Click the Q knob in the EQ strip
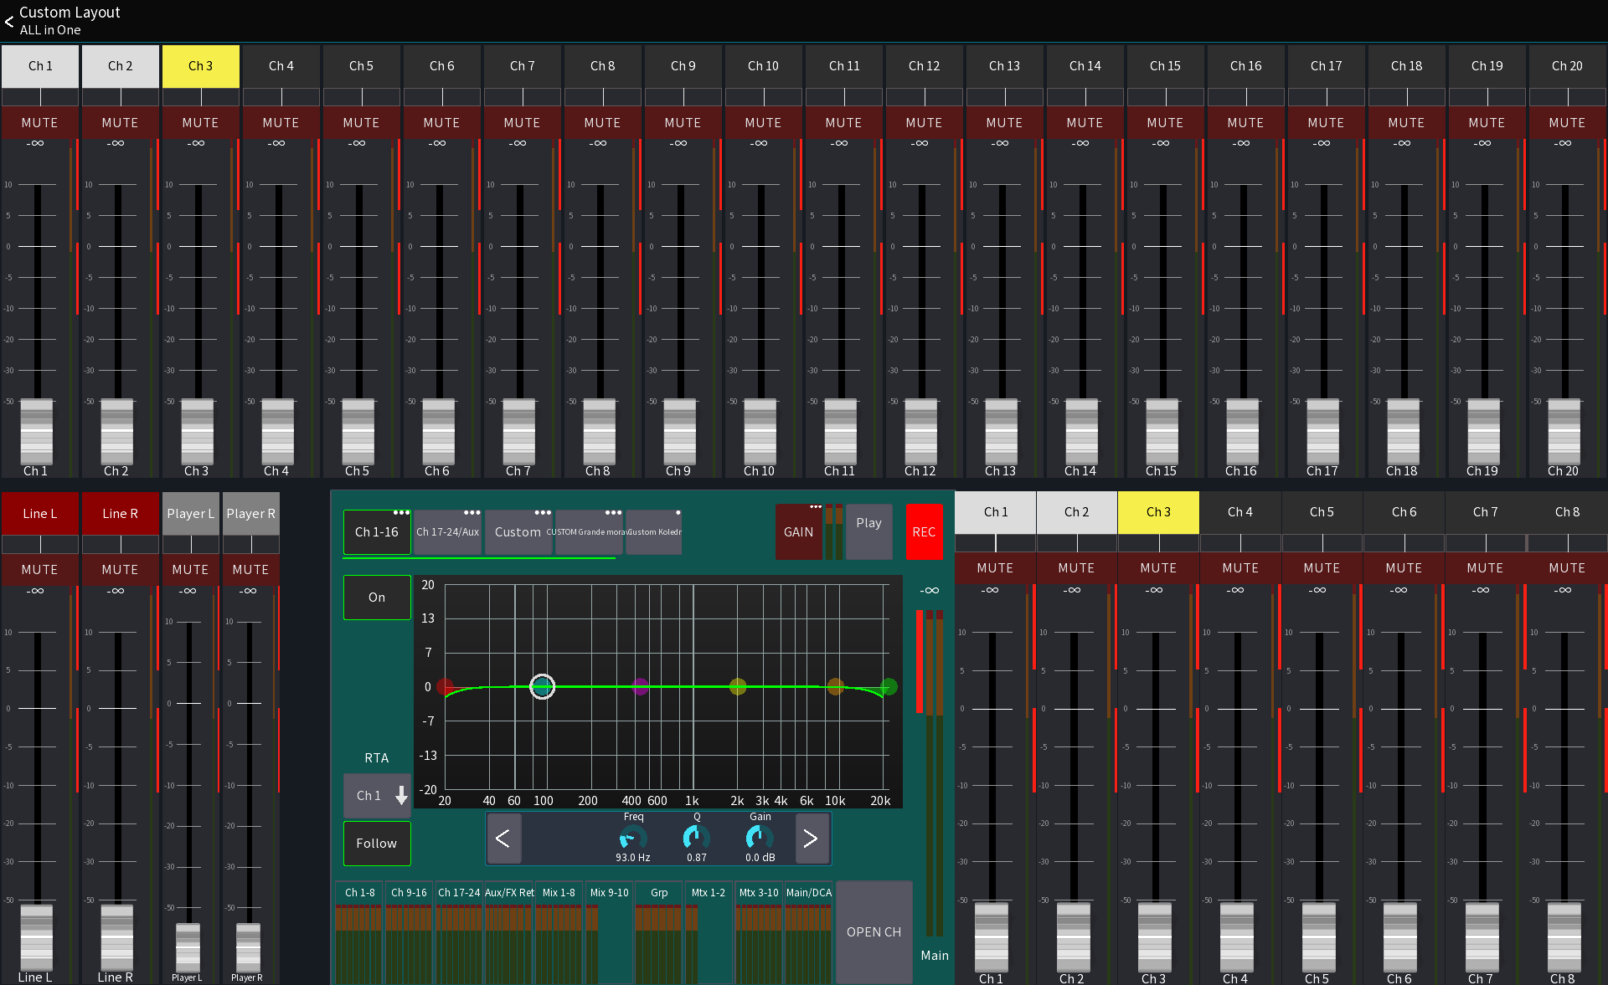Screen dimensions: 1608x985 (x=695, y=838)
